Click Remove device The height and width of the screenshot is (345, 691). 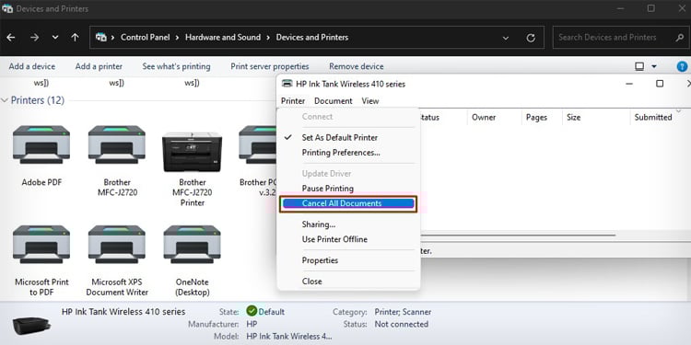(x=356, y=66)
